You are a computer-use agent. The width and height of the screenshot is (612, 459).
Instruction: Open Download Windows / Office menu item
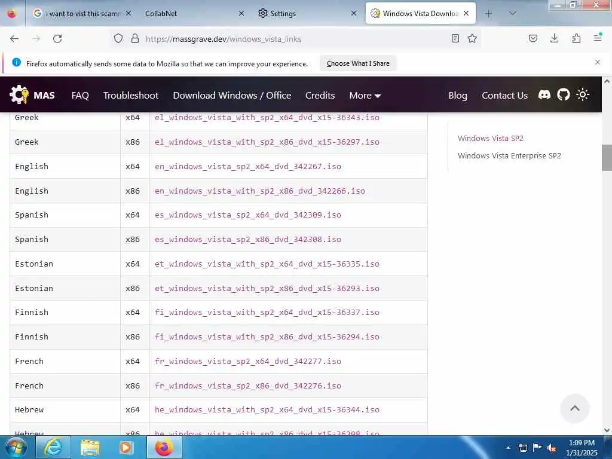tap(232, 95)
